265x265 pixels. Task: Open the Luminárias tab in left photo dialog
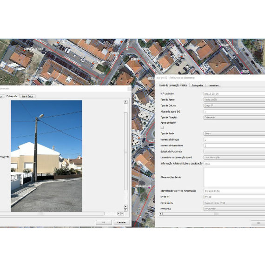[27, 96]
